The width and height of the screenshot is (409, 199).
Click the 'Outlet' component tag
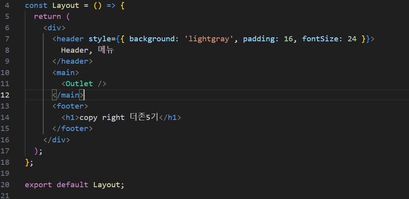(x=79, y=84)
